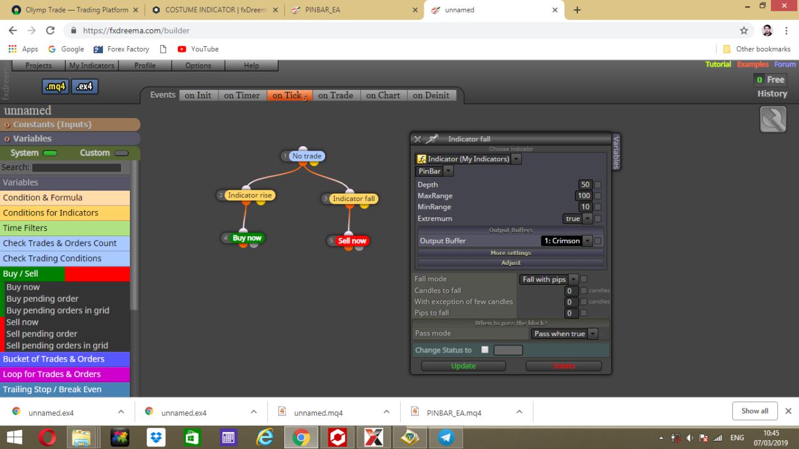Open a new browser tab
The height and width of the screenshot is (449, 799).
(577, 10)
